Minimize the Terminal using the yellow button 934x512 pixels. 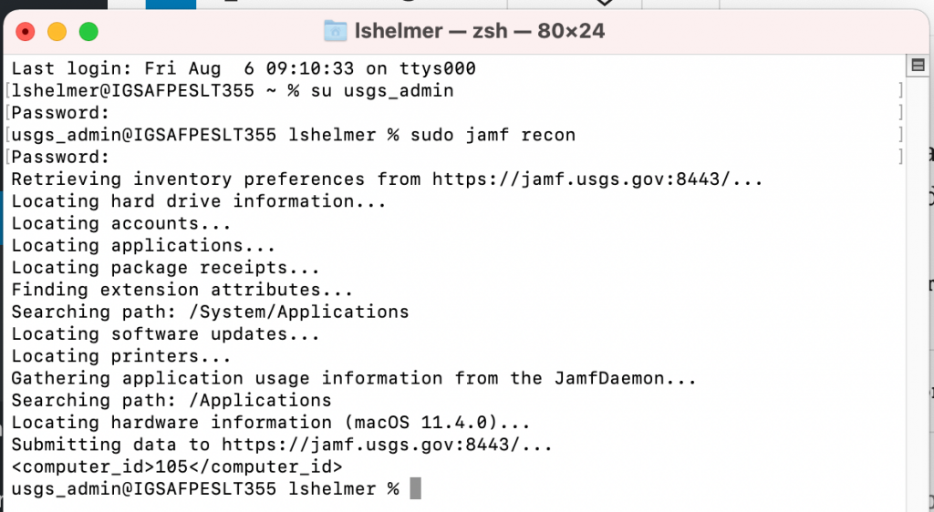(x=57, y=31)
